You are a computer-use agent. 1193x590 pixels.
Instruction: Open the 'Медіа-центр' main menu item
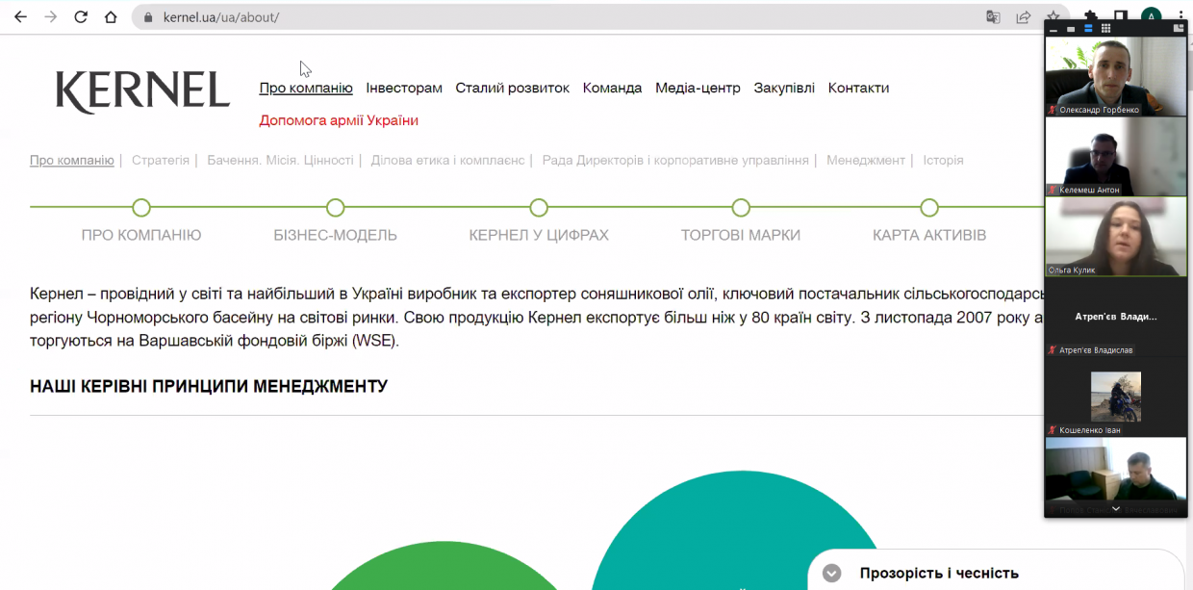pyautogui.click(x=698, y=88)
